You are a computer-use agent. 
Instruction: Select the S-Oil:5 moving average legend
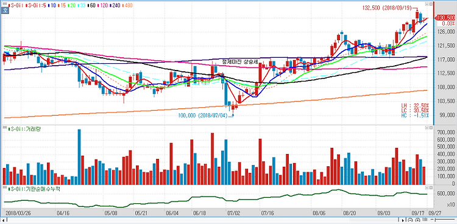tap(35, 5)
